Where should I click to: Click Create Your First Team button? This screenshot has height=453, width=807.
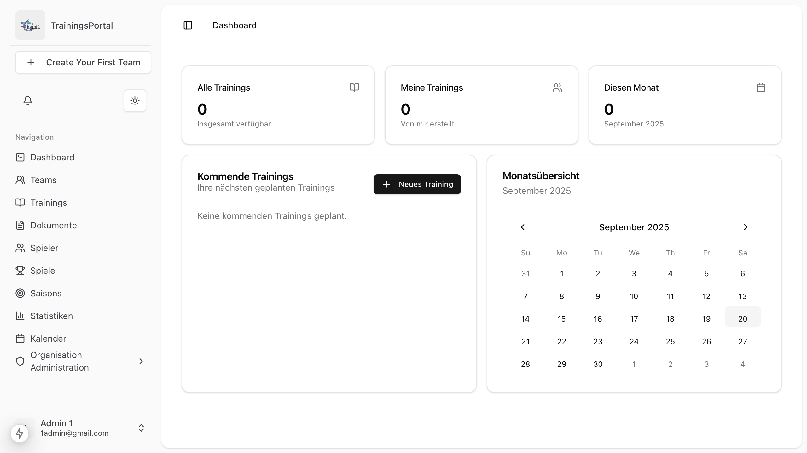83,62
